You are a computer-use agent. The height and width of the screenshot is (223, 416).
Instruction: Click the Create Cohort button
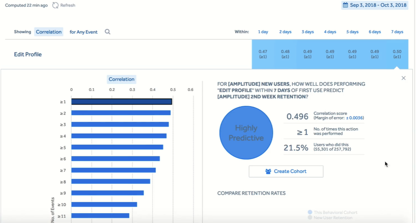tap(286, 171)
